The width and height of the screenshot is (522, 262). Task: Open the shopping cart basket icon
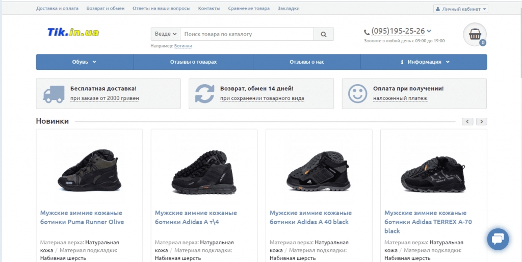475,34
